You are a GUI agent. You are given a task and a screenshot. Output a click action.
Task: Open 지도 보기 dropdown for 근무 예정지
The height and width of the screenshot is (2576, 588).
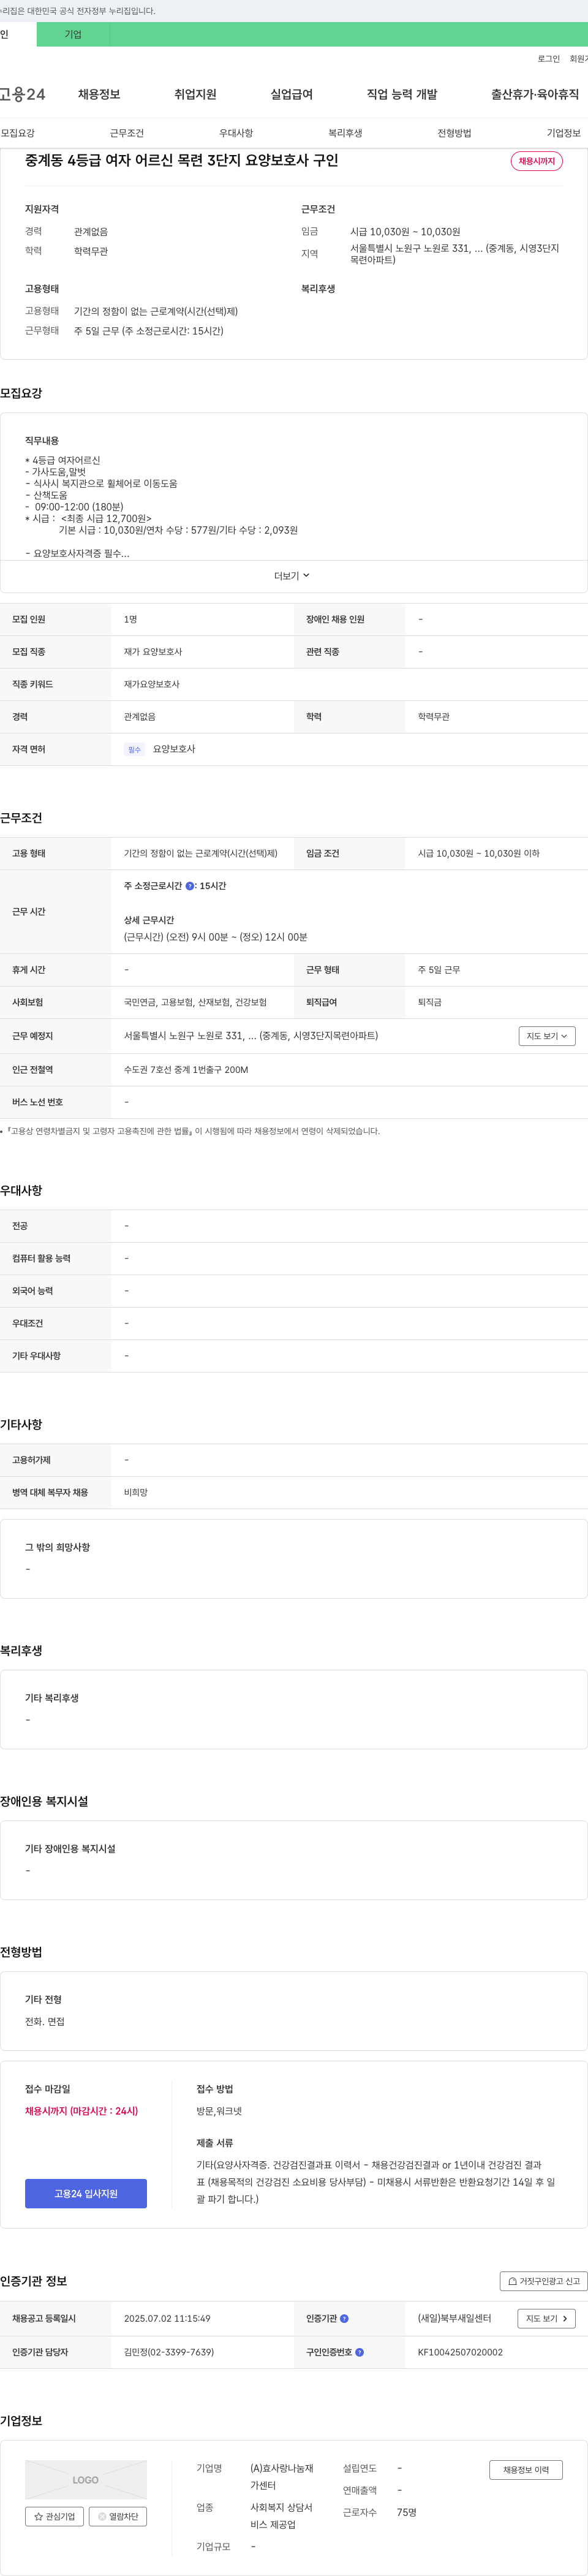click(x=546, y=1036)
